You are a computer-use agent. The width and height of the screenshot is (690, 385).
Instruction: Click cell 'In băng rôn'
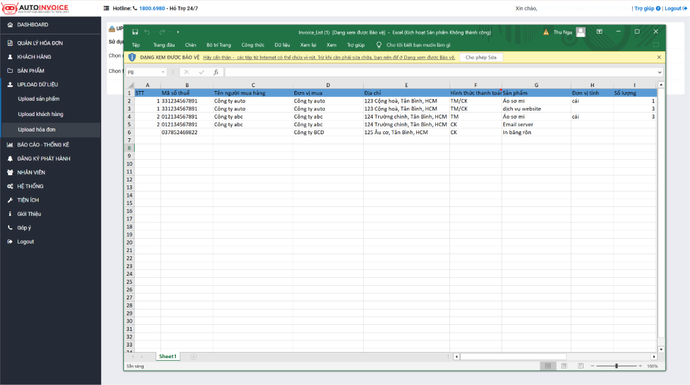pyautogui.click(x=536, y=133)
